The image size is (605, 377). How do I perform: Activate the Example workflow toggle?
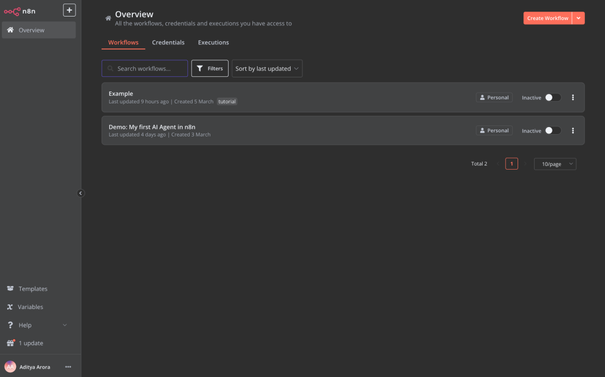pyautogui.click(x=553, y=97)
